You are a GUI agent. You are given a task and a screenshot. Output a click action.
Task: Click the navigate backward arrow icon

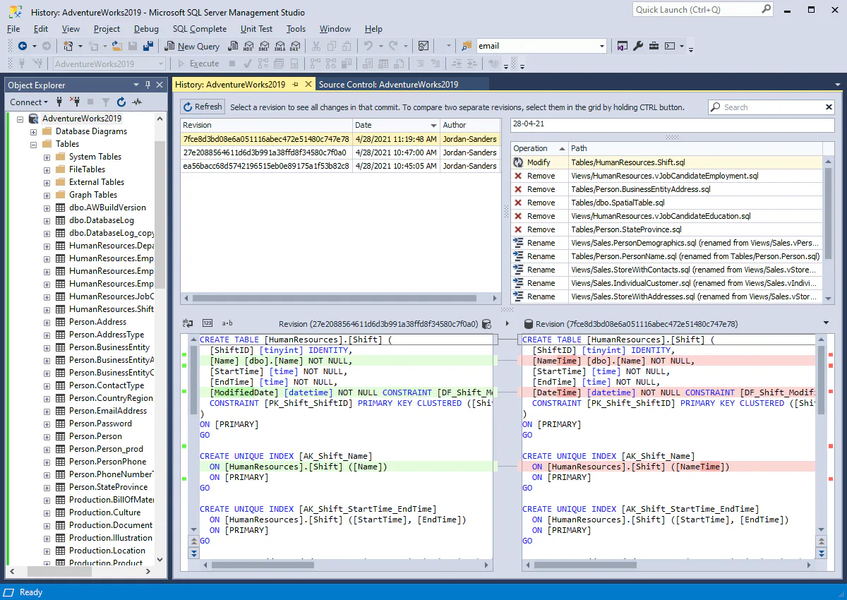tap(23, 46)
